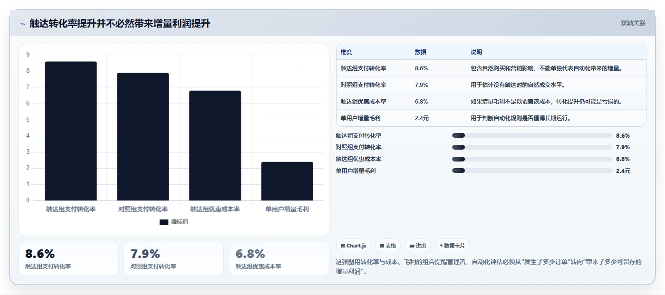
Task: Click the 触达组支付转化率 bar in the chart
Action: [71, 131]
